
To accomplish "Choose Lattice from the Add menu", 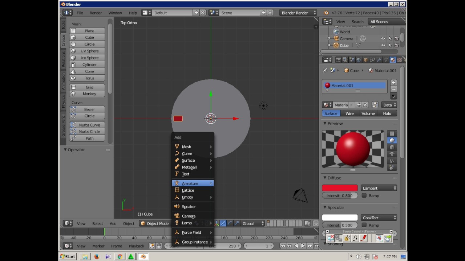I will tap(193, 190).
